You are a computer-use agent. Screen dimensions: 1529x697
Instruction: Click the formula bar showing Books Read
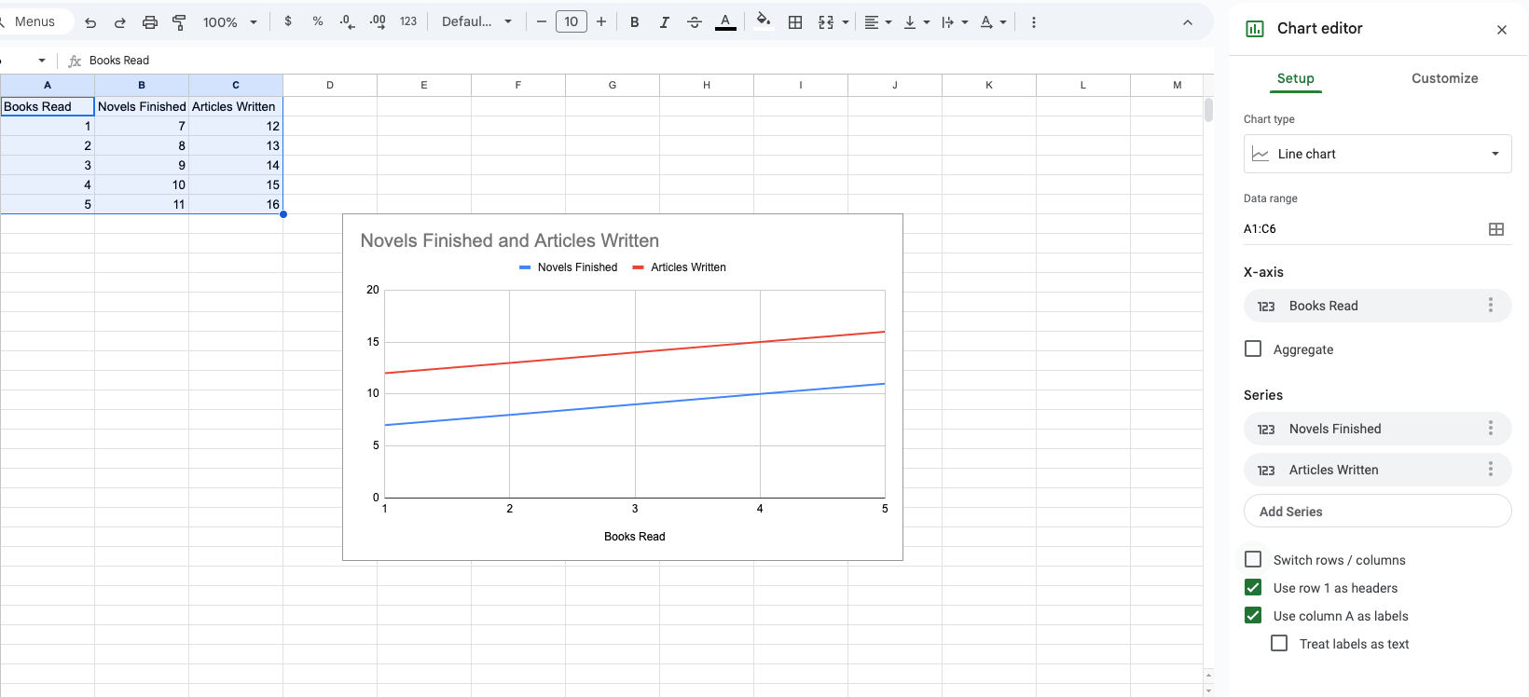point(643,61)
